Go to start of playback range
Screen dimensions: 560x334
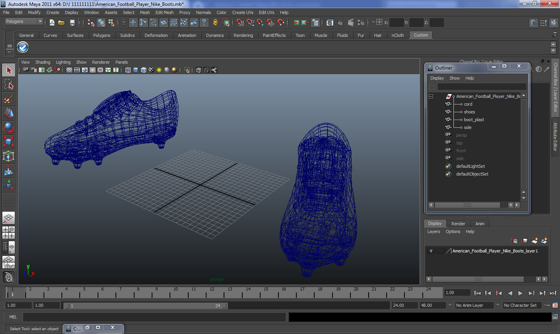click(478, 293)
